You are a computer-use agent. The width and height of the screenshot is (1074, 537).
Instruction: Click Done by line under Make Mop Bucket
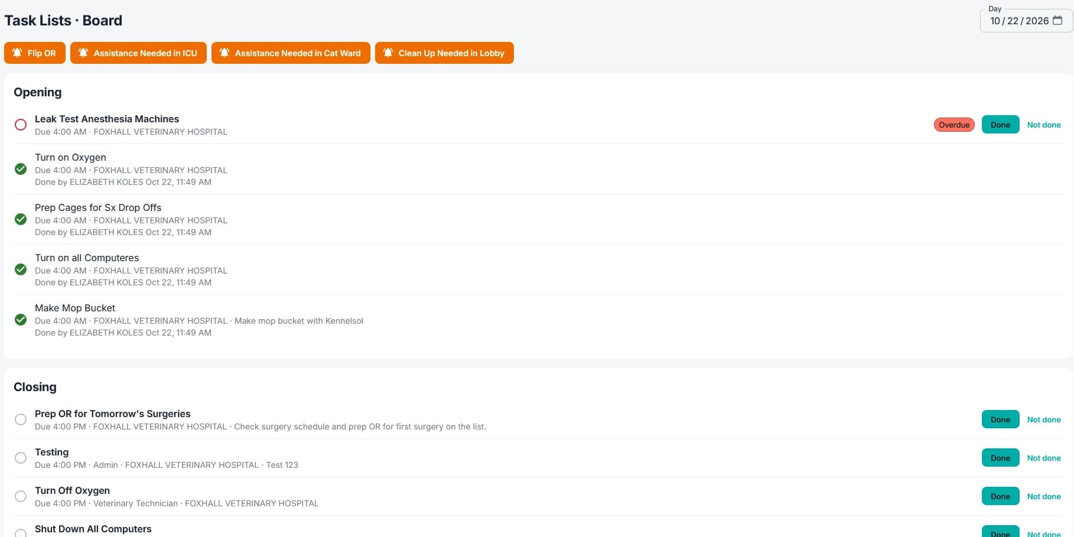pos(123,333)
